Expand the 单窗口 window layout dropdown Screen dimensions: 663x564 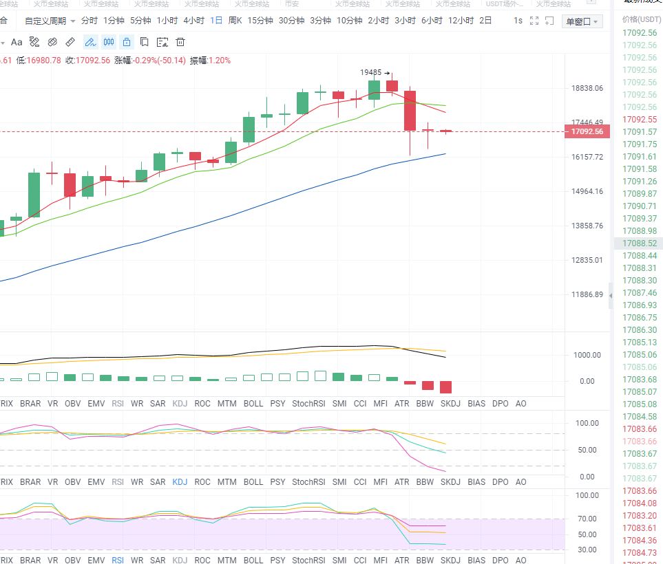(582, 21)
